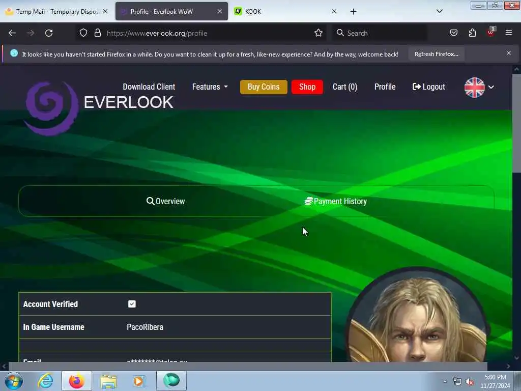Open the Payment History section

(336, 201)
